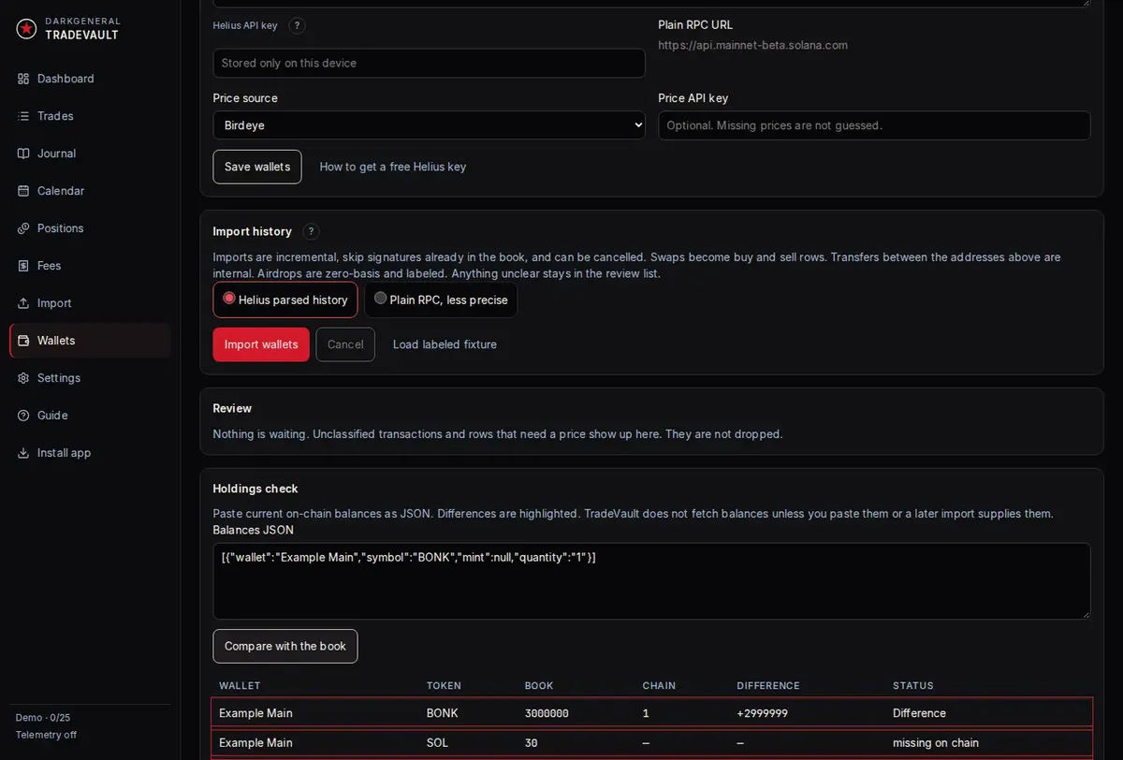Click the Positions icon in the sidebar
The width and height of the screenshot is (1123, 760).
[x=23, y=228]
